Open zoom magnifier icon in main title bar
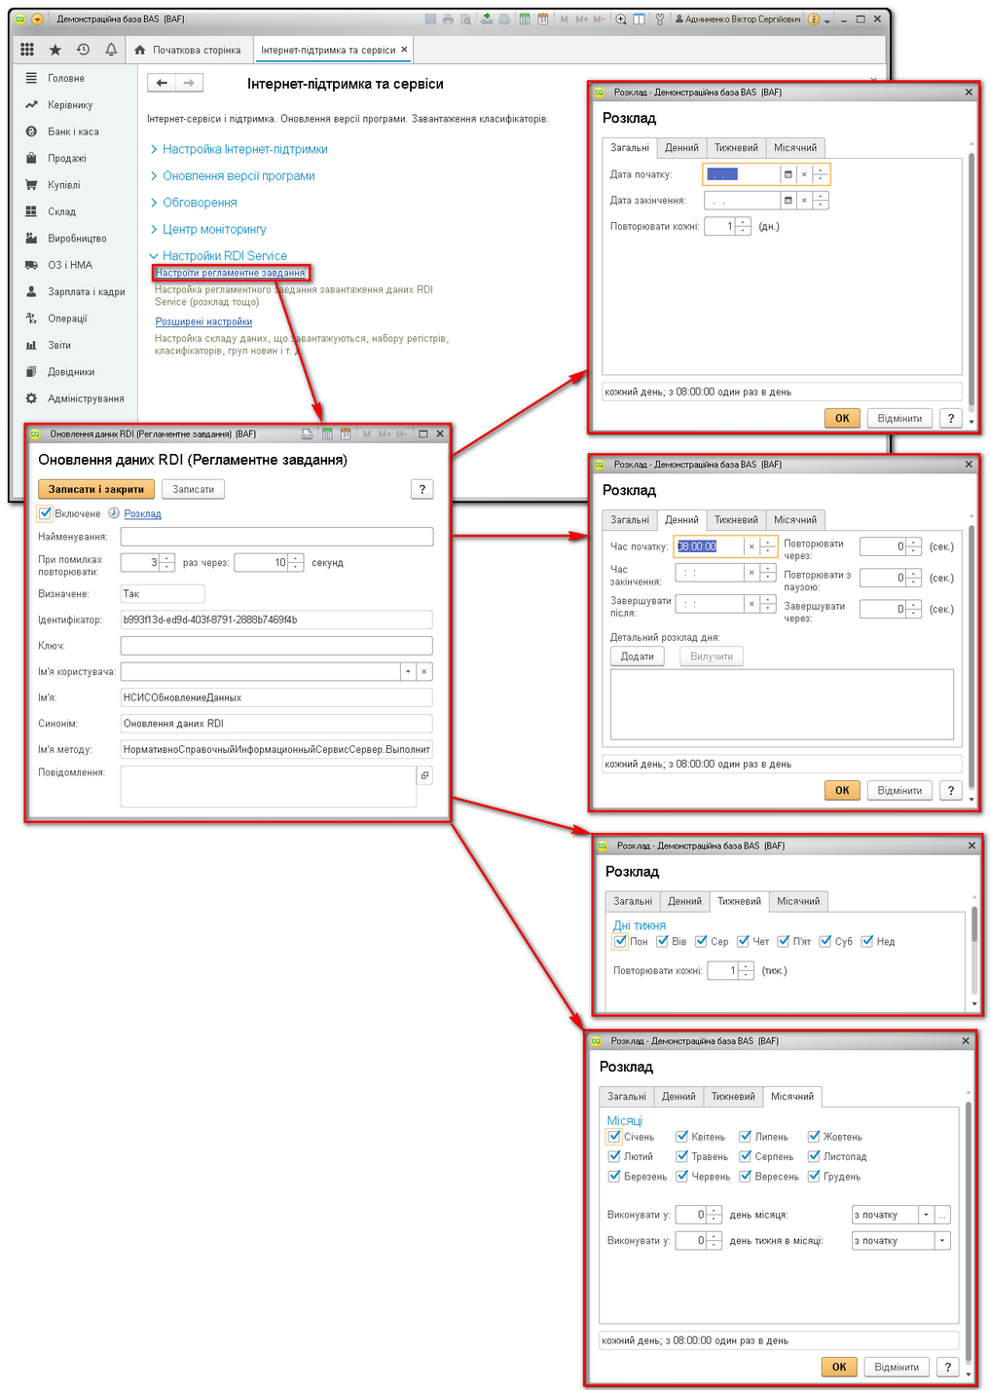 coord(621,19)
